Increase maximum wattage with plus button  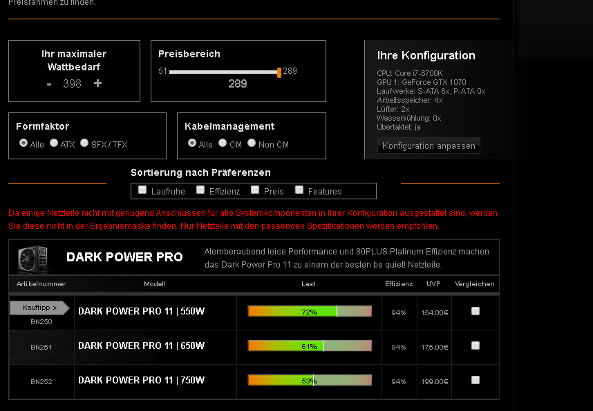[97, 83]
